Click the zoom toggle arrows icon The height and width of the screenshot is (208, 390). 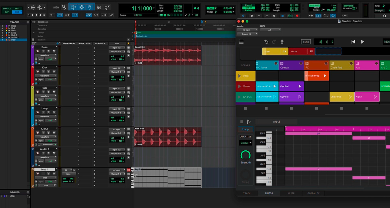(x=56, y=7)
